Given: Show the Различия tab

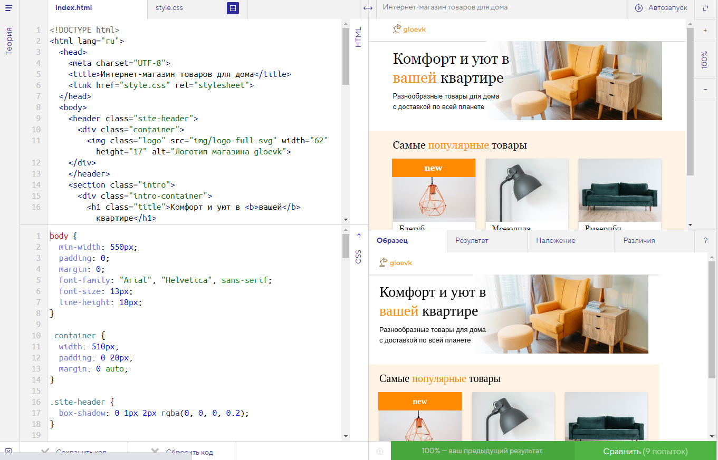Looking at the screenshot, I should 639,240.
